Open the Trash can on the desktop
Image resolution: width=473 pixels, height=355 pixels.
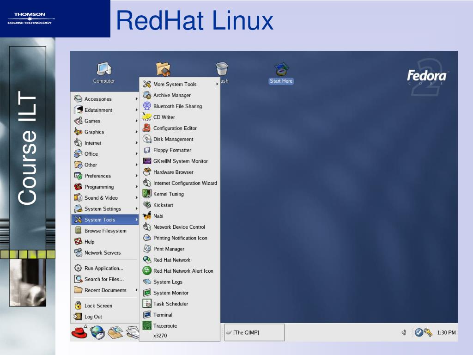coord(222,69)
